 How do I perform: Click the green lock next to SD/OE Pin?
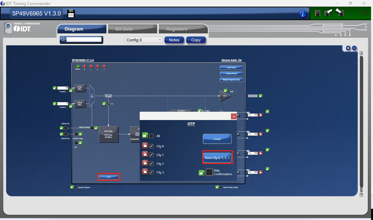click(x=62, y=134)
